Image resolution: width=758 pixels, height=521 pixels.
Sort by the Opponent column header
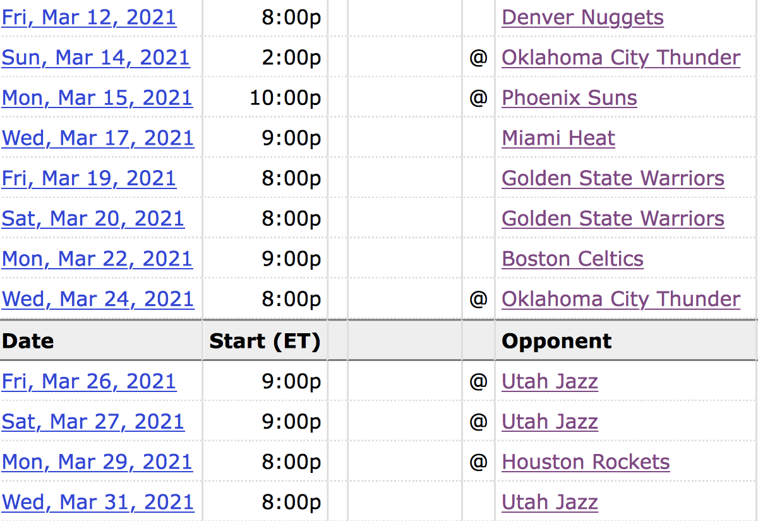tap(556, 341)
